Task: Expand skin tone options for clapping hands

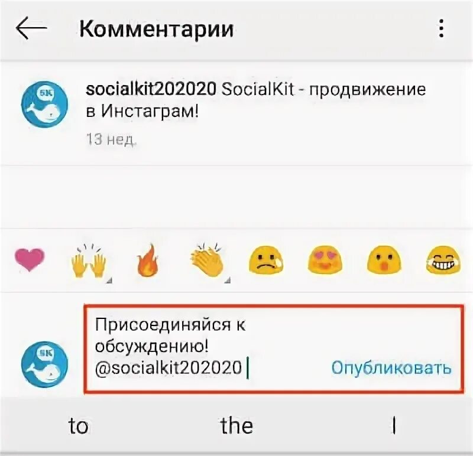Action: pos(228,281)
